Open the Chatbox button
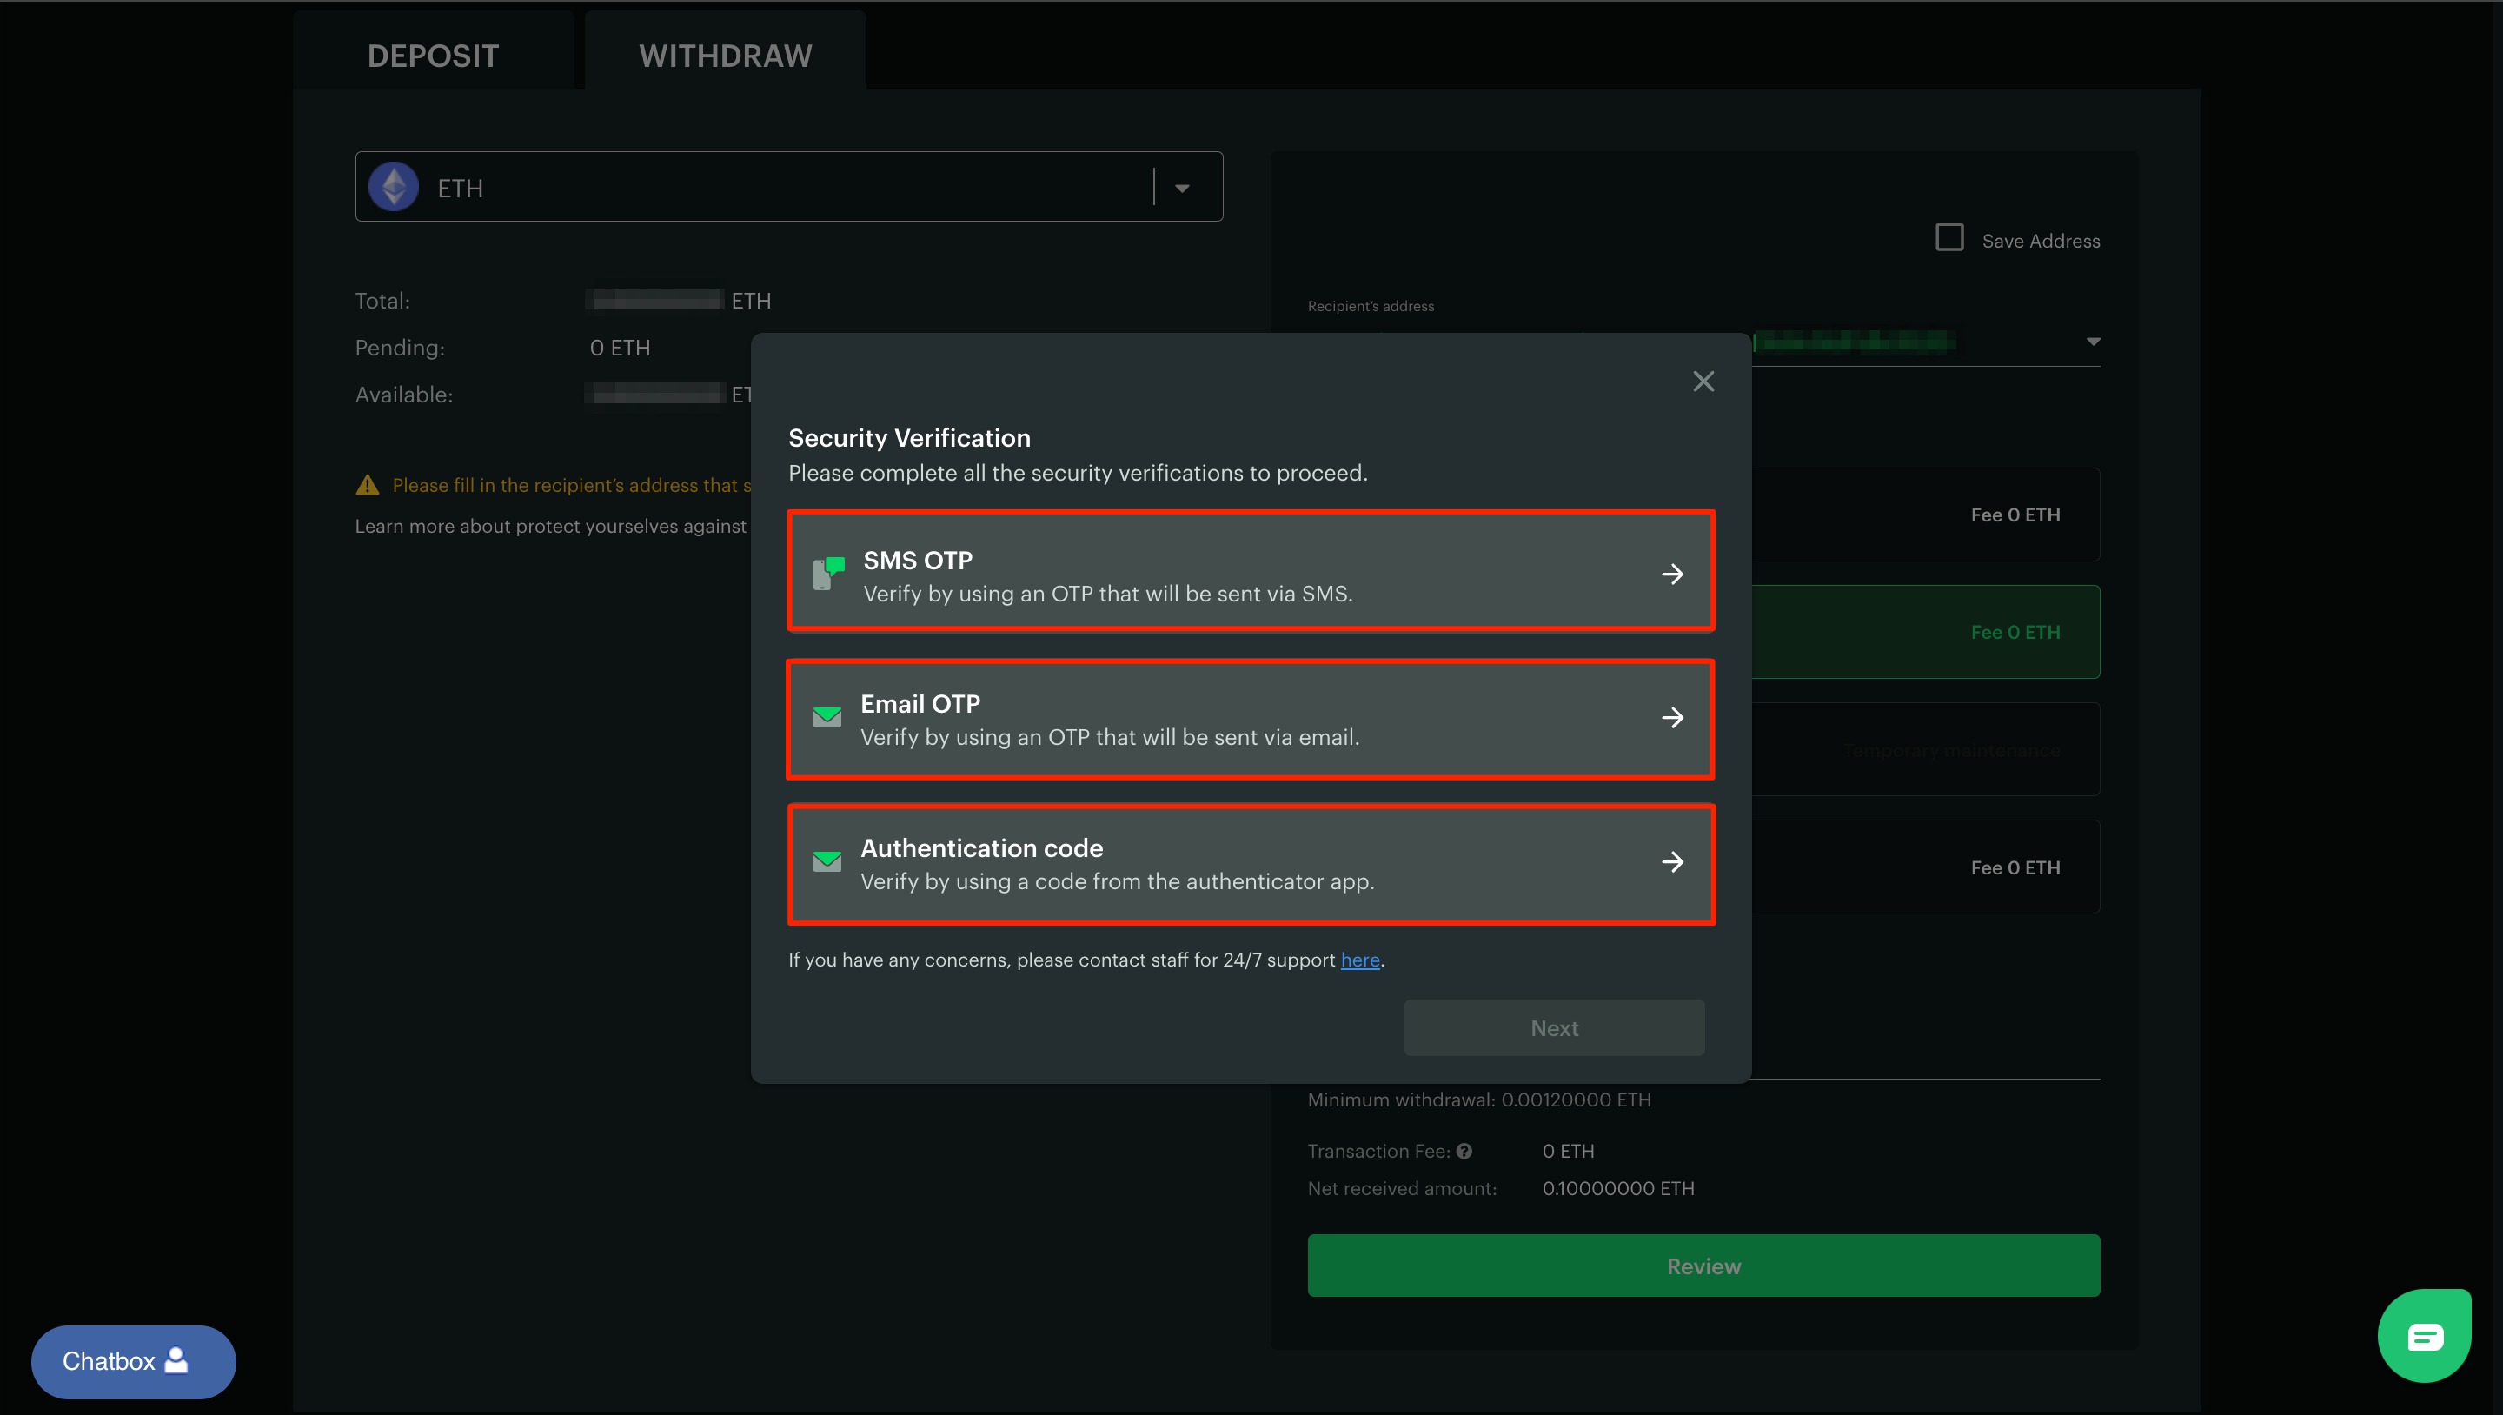This screenshot has width=2503, height=1415. [x=133, y=1360]
